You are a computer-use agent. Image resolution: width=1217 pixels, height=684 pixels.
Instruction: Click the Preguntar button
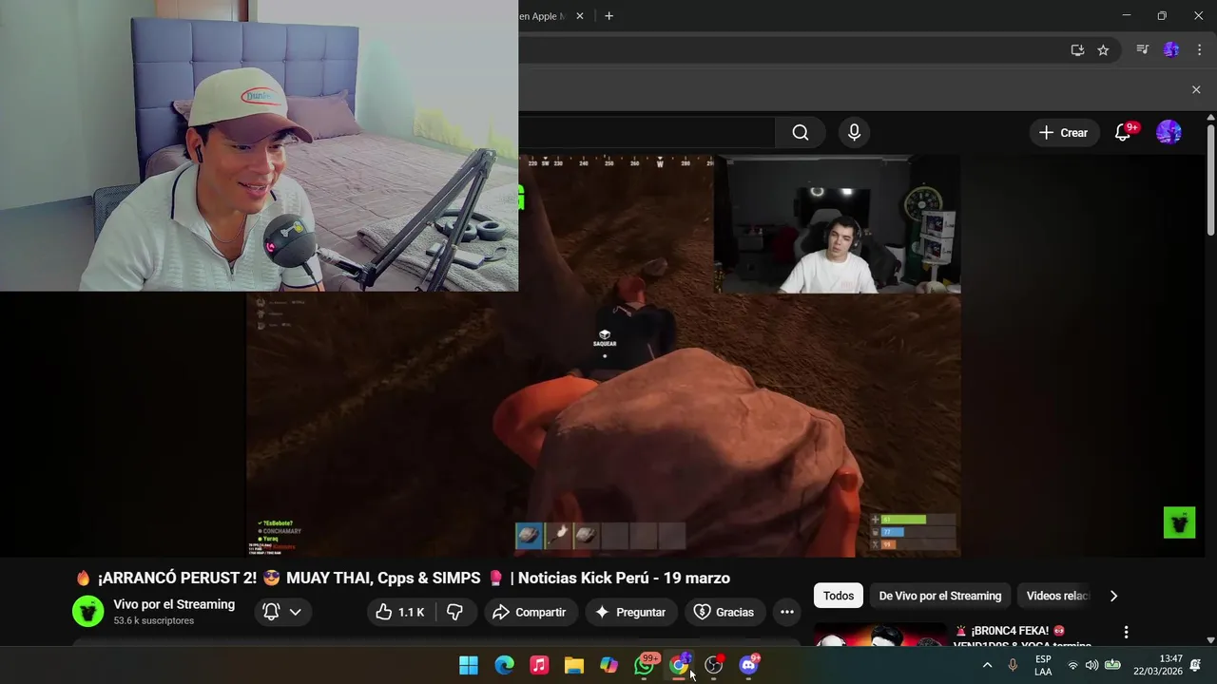pyautogui.click(x=629, y=613)
